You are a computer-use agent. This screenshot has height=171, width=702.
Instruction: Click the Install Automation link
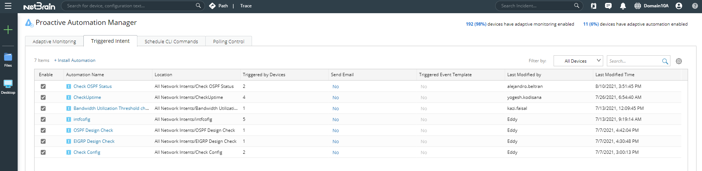click(x=75, y=60)
